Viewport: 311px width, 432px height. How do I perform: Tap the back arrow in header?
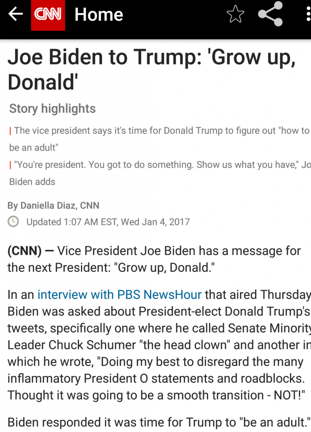pyautogui.click(x=16, y=15)
